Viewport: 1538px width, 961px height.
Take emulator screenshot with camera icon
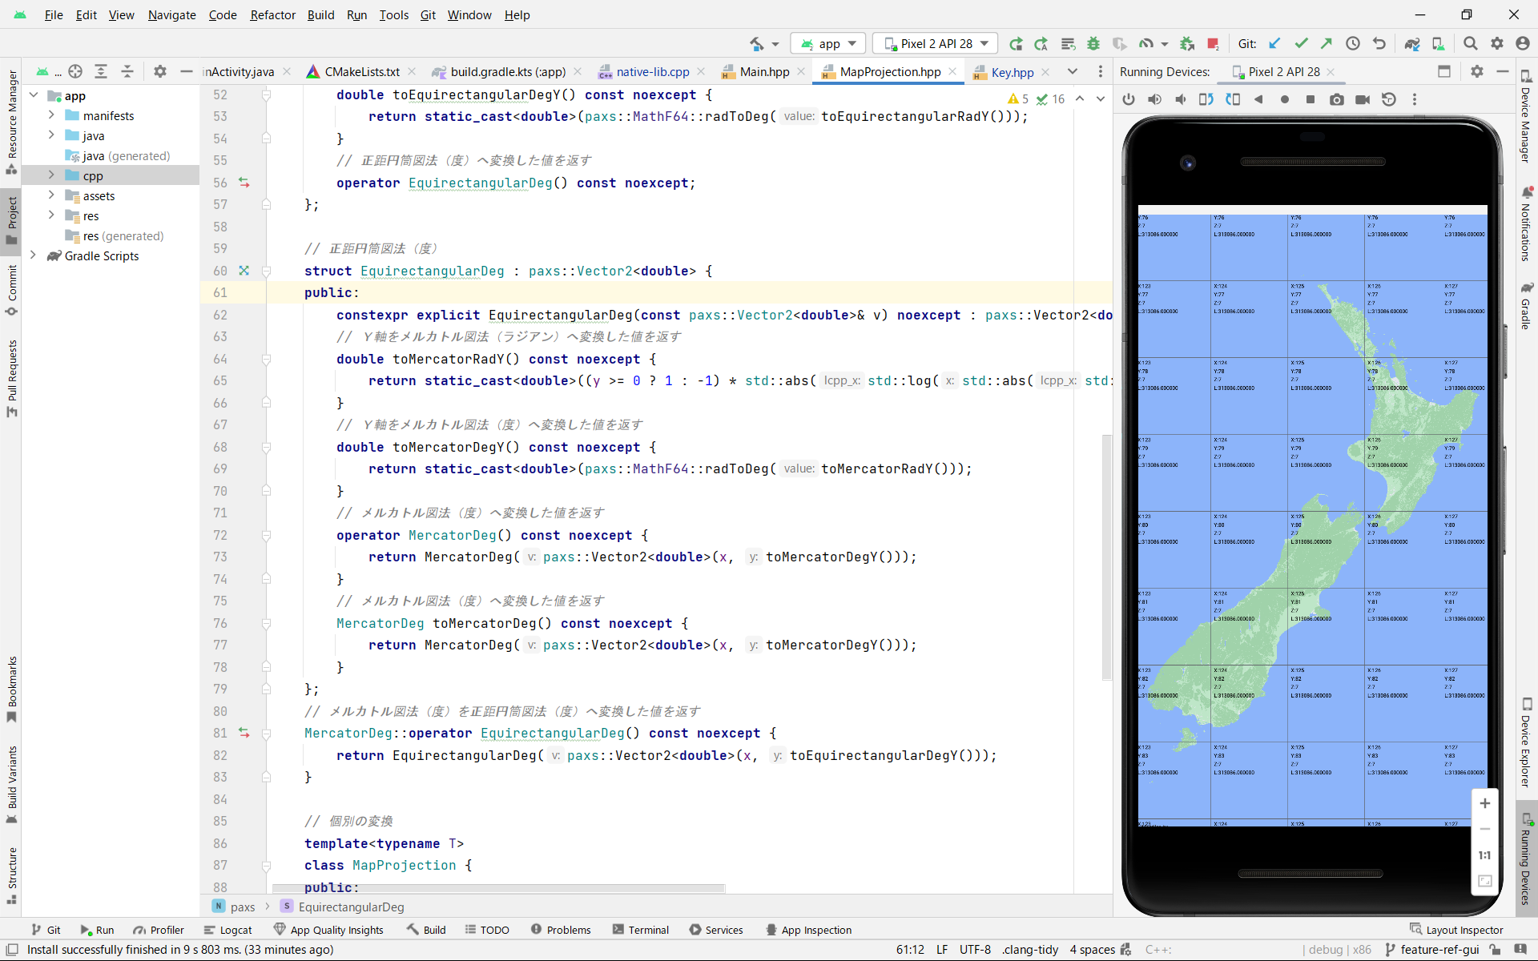tap(1336, 99)
